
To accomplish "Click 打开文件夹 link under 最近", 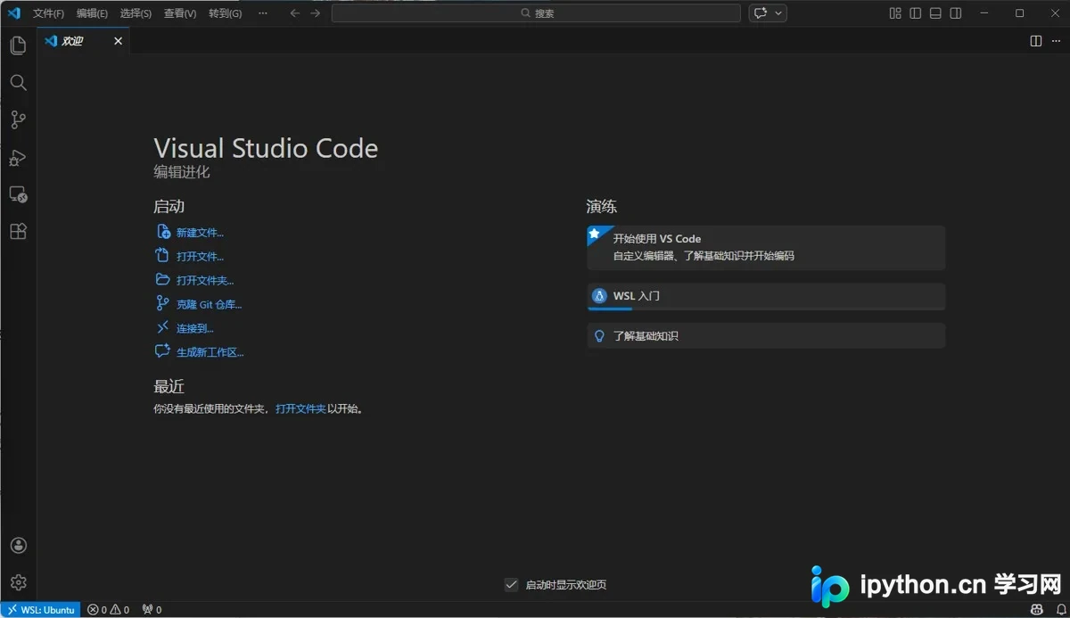I will pos(300,409).
